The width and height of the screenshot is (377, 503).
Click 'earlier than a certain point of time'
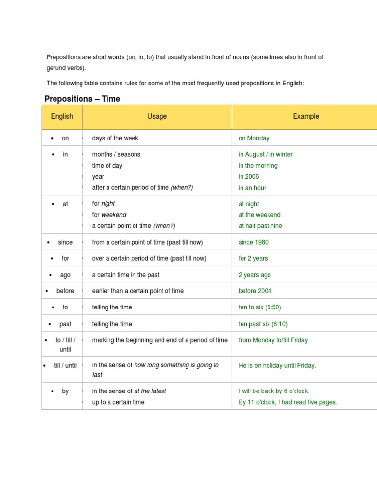(x=138, y=291)
